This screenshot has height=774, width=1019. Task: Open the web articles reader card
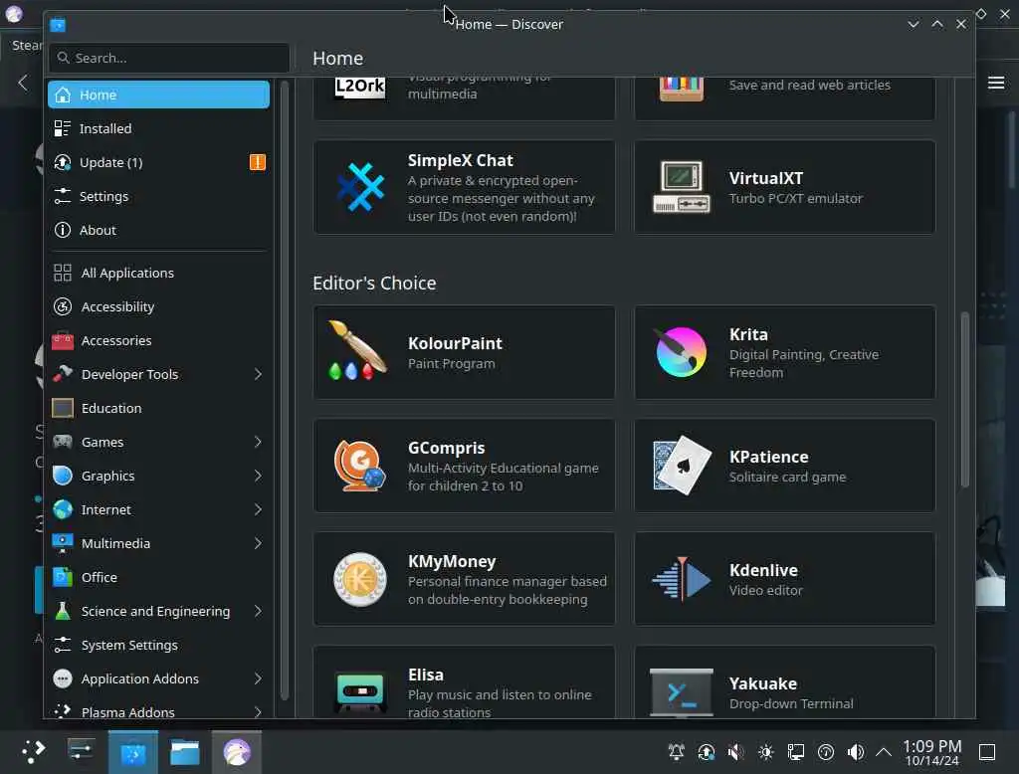[x=785, y=97]
